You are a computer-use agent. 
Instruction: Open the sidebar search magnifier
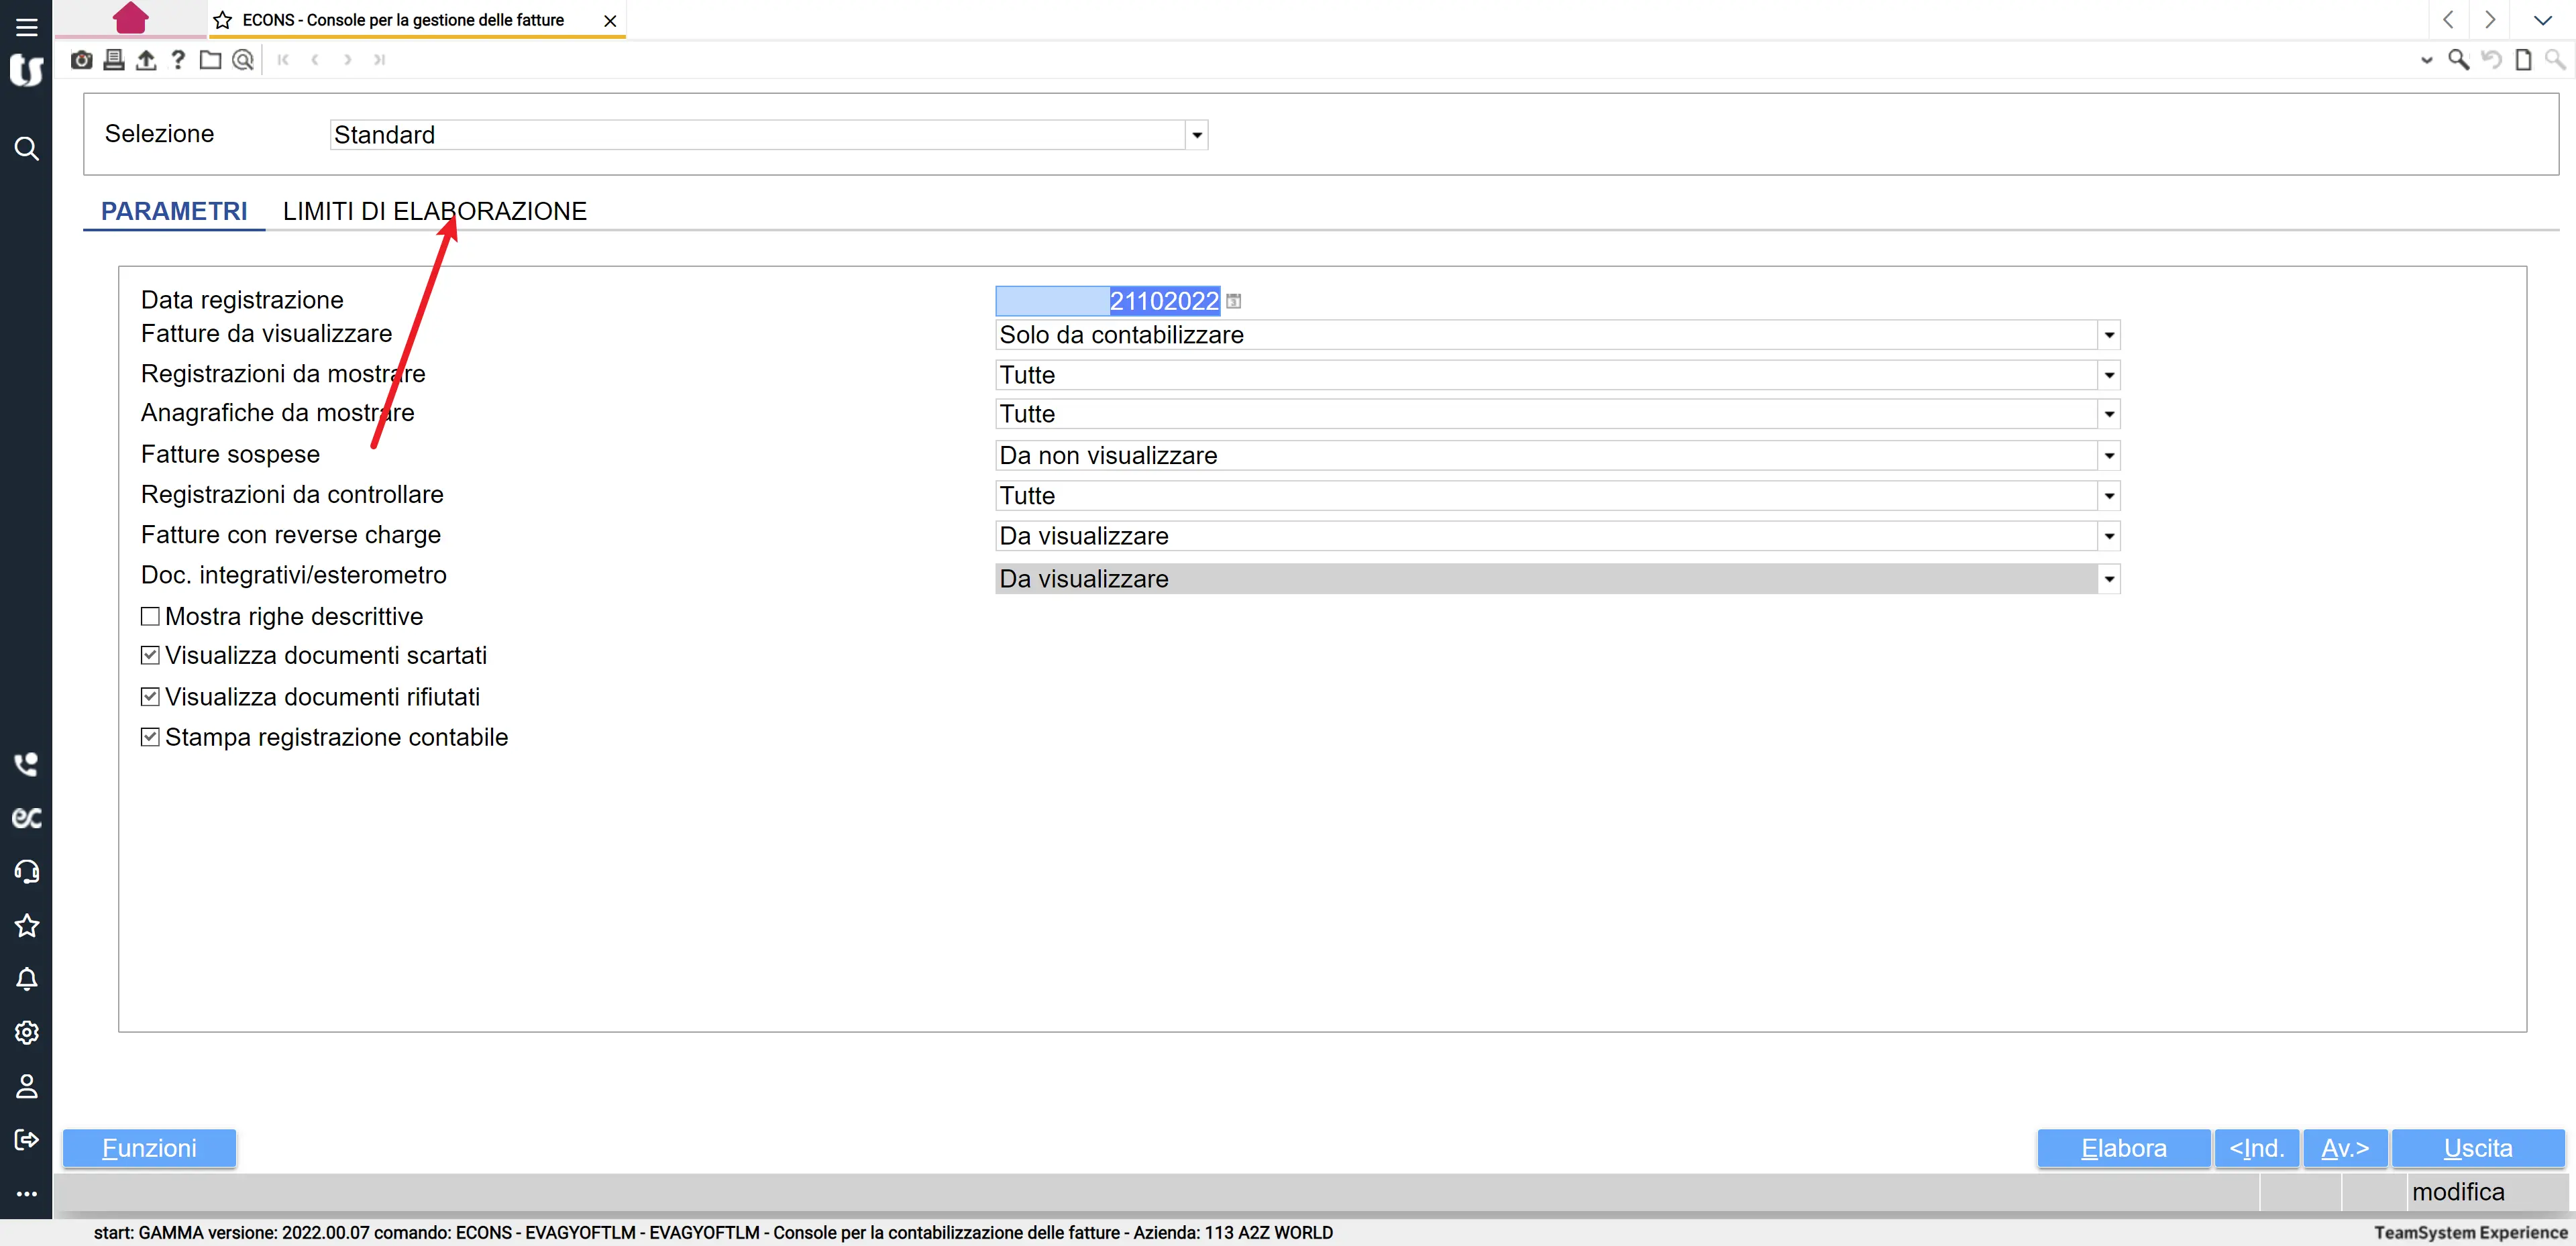[27, 149]
